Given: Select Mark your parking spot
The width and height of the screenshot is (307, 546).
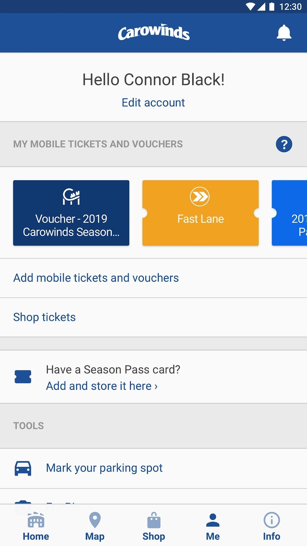Looking at the screenshot, I should coord(104,468).
